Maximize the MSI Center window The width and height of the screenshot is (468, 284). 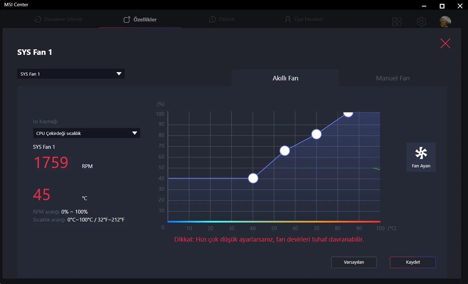click(x=442, y=6)
